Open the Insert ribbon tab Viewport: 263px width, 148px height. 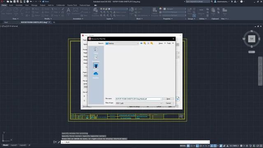click(11, 5)
